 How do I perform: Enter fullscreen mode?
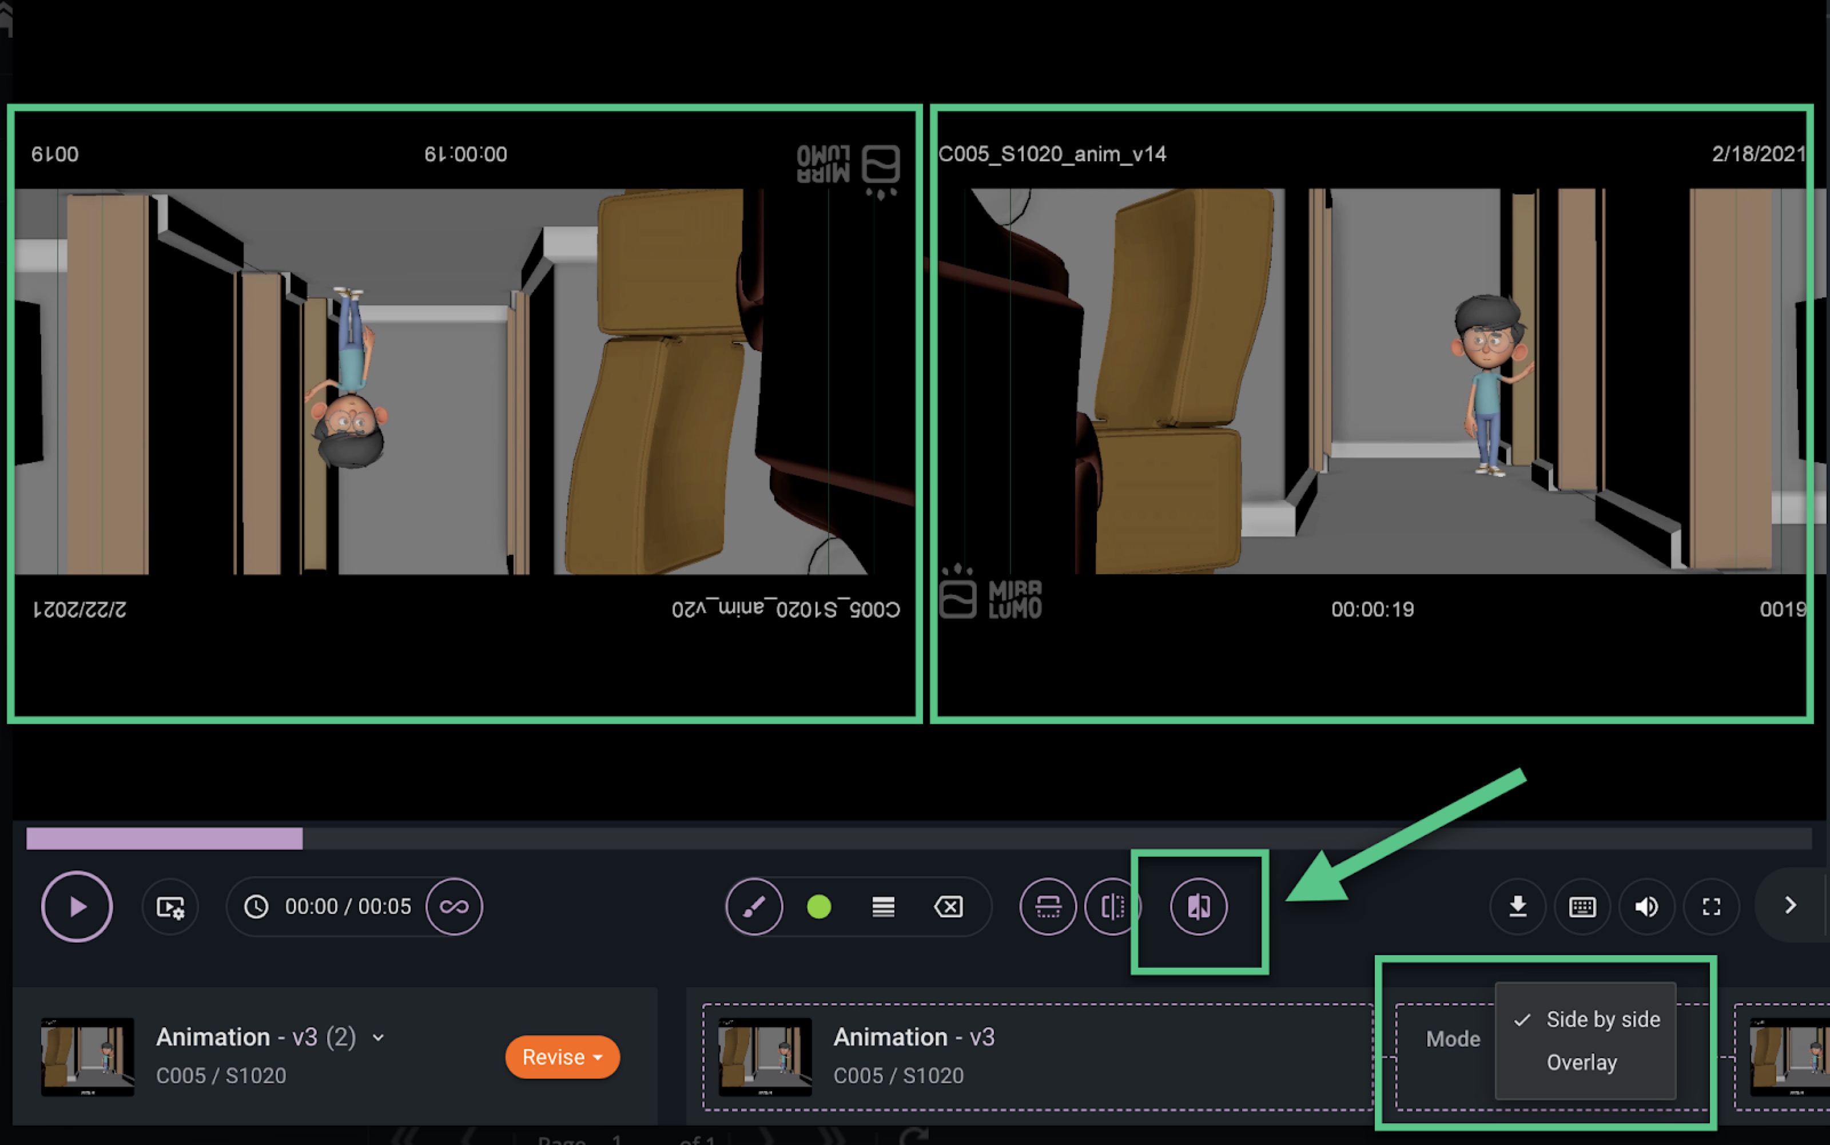pos(1711,907)
